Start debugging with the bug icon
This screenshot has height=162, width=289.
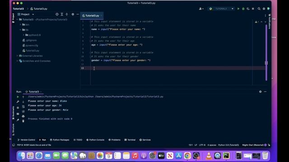pyautogui.click(x=243, y=9)
